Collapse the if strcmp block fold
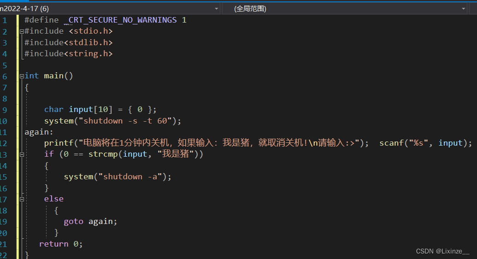The height and width of the screenshot is (259, 477). click(x=22, y=154)
